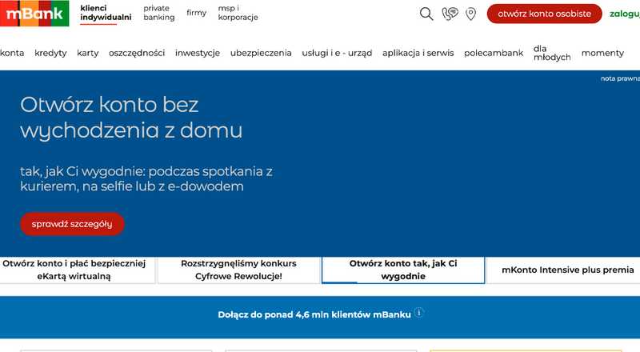Click the Dołącz do ponad 4,6 mln klientów text
The image size is (640, 352).
[314, 314]
